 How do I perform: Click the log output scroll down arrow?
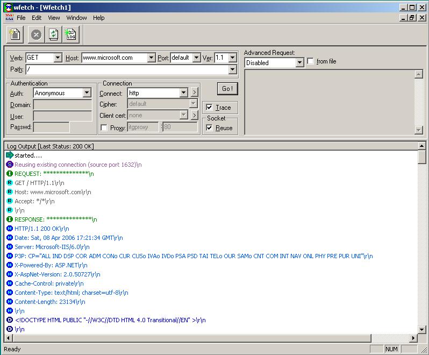click(x=421, y=329)
